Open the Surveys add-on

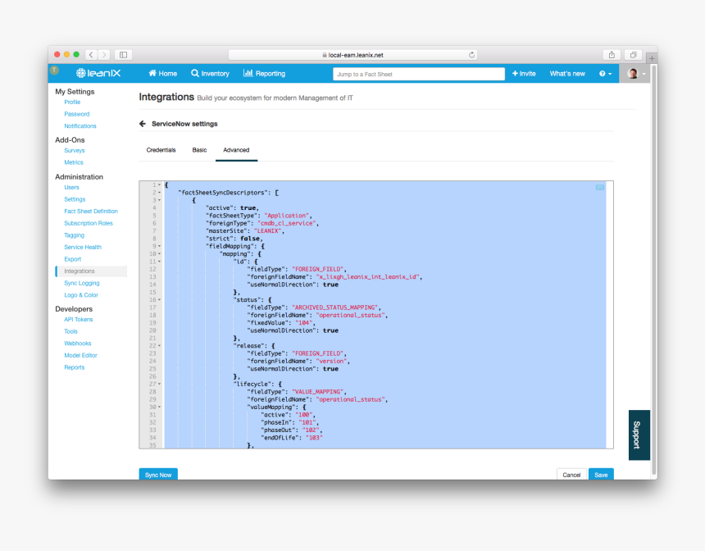click(x=74, y=151)
